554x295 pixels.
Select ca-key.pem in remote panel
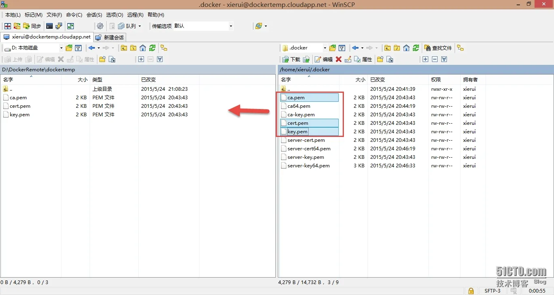click(x=301, y=115)
